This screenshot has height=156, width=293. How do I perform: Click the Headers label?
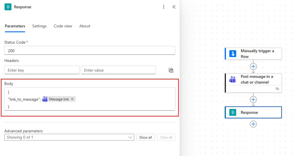point(11,60)
